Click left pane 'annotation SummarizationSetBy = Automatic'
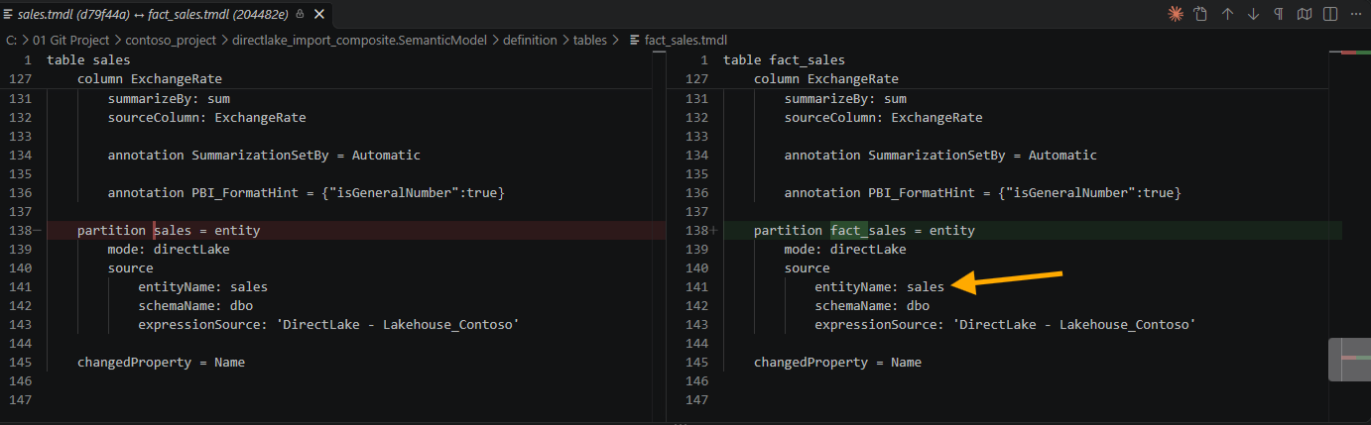Image resolution: width=1371 pixels, height=425 pixels. (x=264, y=156)
